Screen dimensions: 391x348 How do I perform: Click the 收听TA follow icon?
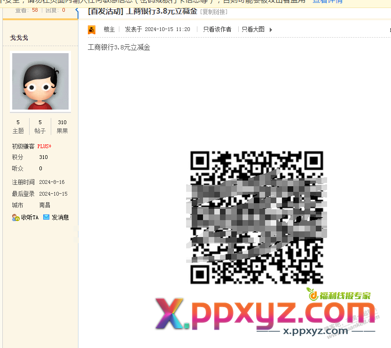16,218
